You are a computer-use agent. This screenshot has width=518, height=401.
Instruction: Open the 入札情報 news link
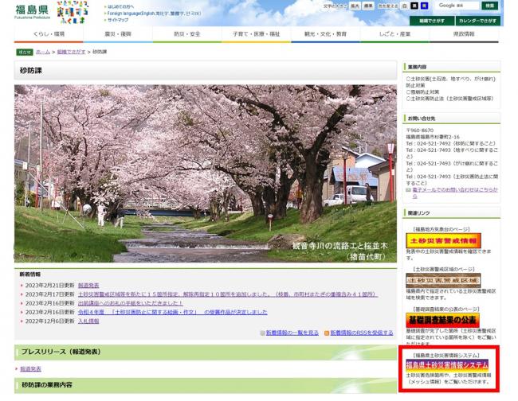coord(88,321)
